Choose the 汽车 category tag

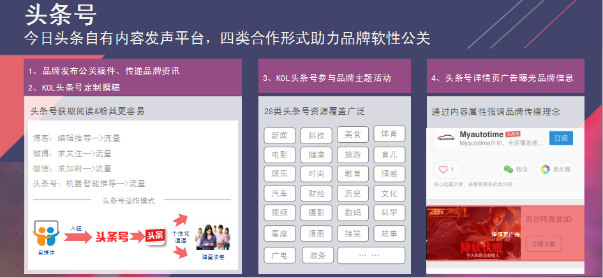point(279,193)
